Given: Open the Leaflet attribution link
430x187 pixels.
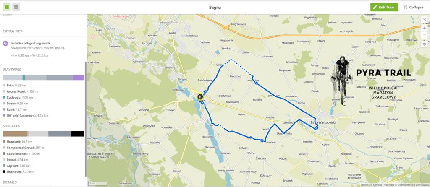Looking at the screenshot, I should click(365, 185).
